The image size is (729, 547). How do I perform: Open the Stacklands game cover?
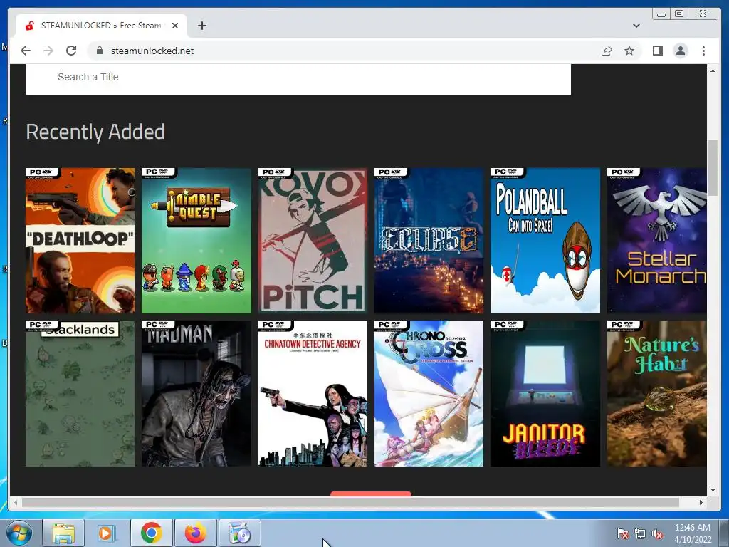pyautogui.click(x=80, y=393)
